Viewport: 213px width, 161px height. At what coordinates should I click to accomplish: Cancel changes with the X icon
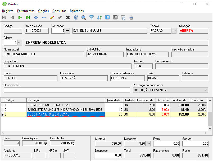(68, 18)
